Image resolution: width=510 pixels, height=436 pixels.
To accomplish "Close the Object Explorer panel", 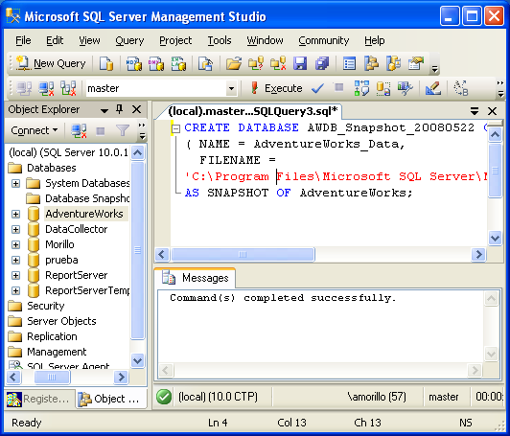I will point(136,109).
